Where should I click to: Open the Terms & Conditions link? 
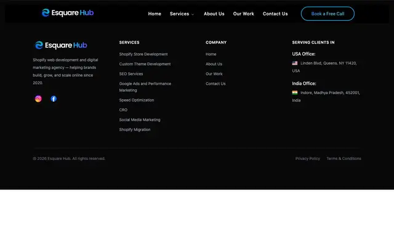tap(344, 159)
